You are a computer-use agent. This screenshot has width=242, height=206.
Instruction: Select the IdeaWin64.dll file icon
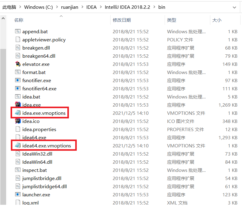coord(18,162)
